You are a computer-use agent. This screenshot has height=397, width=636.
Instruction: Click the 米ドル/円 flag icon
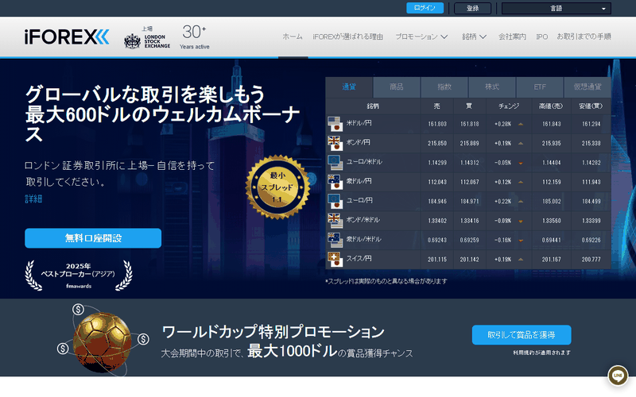pos(335,124)
